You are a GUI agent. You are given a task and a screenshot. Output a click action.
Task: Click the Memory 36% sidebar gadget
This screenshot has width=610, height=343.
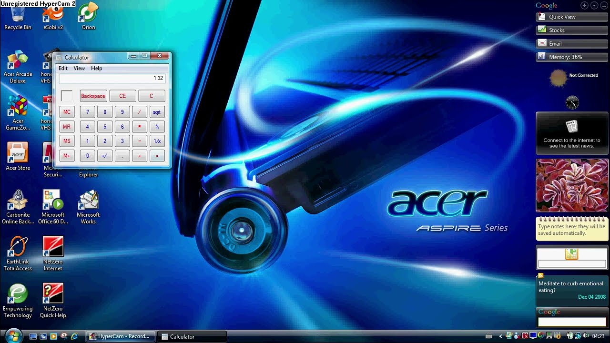[572, 57]
